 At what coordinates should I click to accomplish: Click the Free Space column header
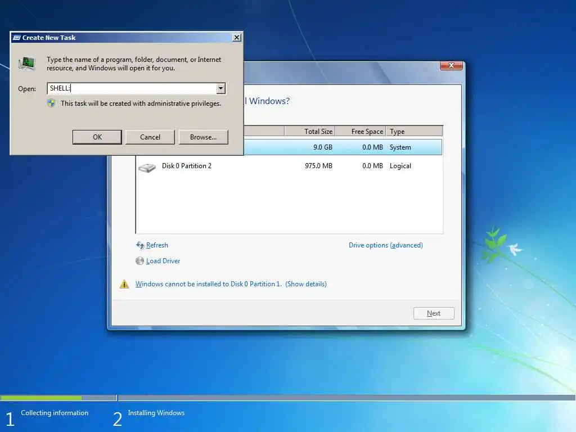(x=360, y=131)
